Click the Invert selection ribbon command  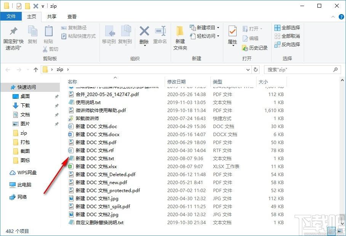[x=287, y=44]
